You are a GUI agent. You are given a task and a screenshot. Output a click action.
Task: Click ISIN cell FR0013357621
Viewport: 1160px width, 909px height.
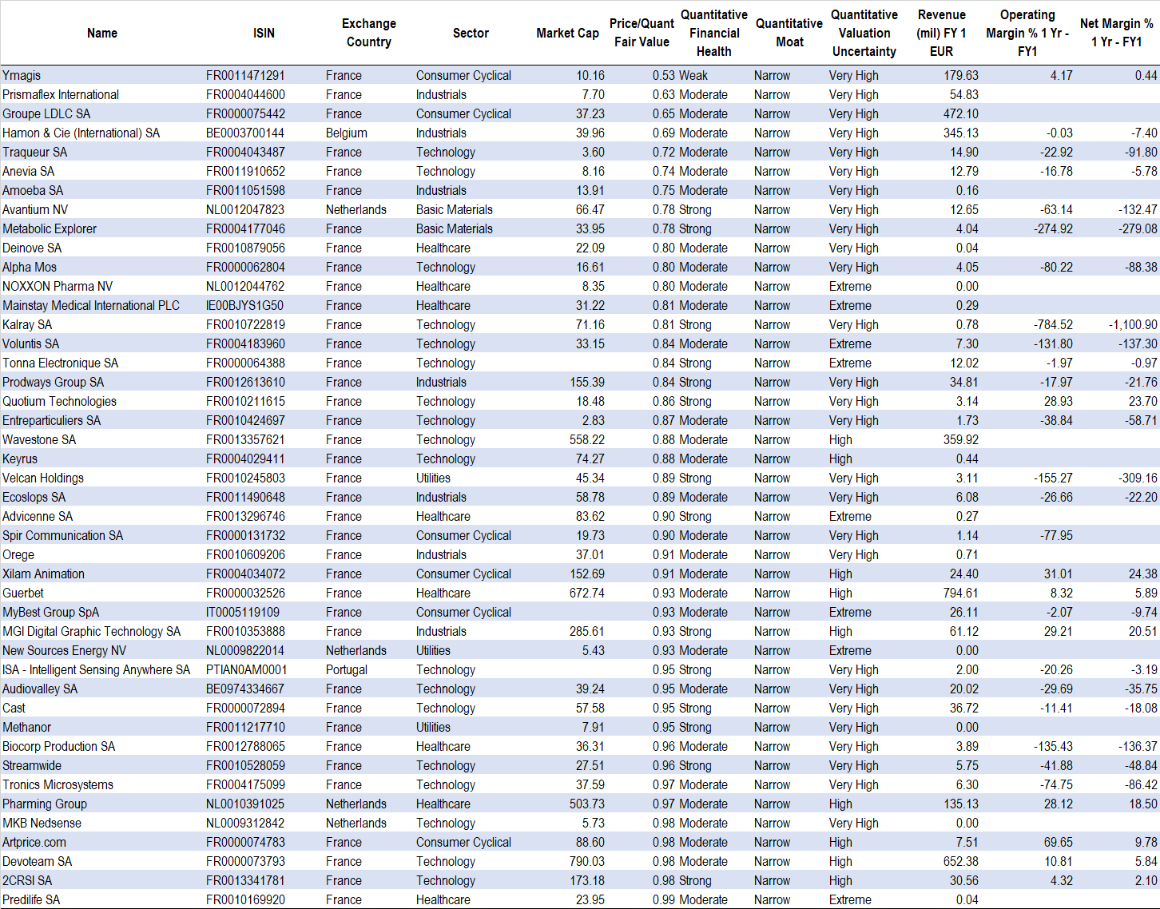[x=245, y=439]
